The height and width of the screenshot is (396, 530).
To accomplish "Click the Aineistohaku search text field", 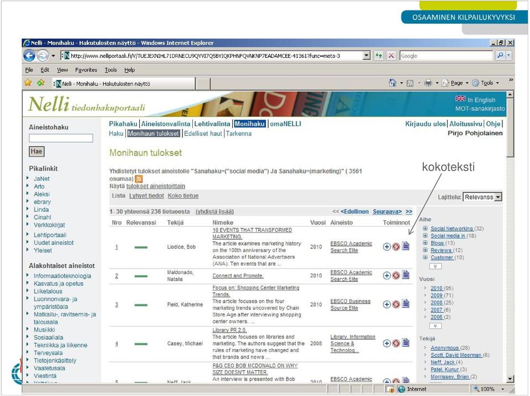I will [61, 138].
